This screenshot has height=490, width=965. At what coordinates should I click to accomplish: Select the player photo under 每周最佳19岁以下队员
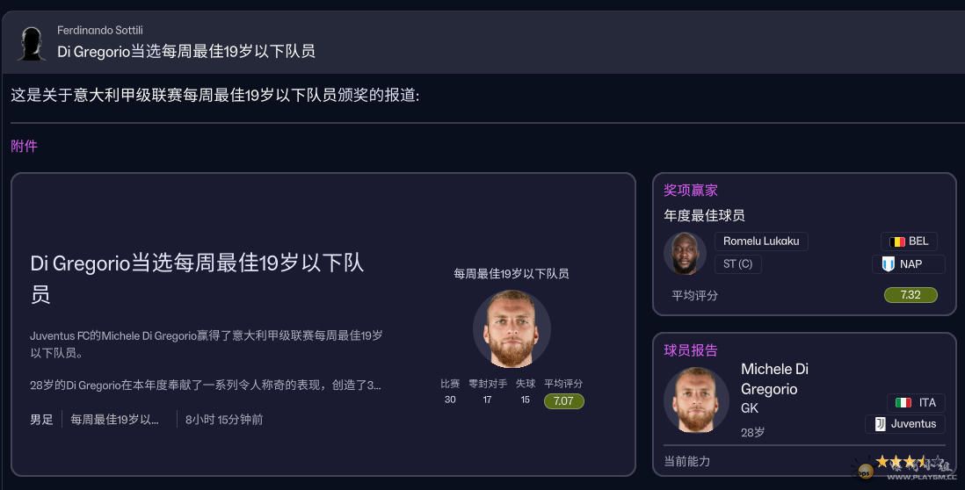click(512, 329)
